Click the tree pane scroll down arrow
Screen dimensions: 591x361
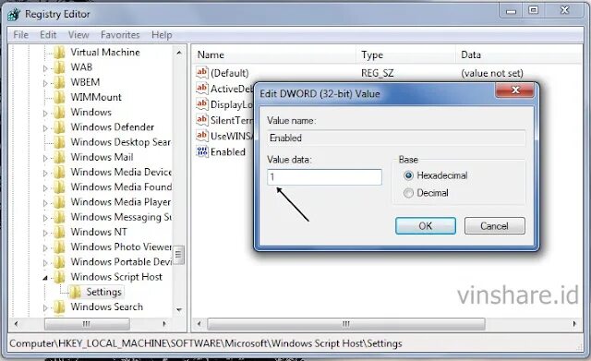[179, 310]
